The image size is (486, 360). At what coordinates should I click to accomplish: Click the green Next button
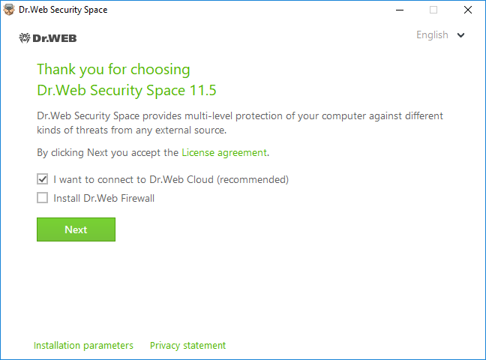[x=76, y=229]
